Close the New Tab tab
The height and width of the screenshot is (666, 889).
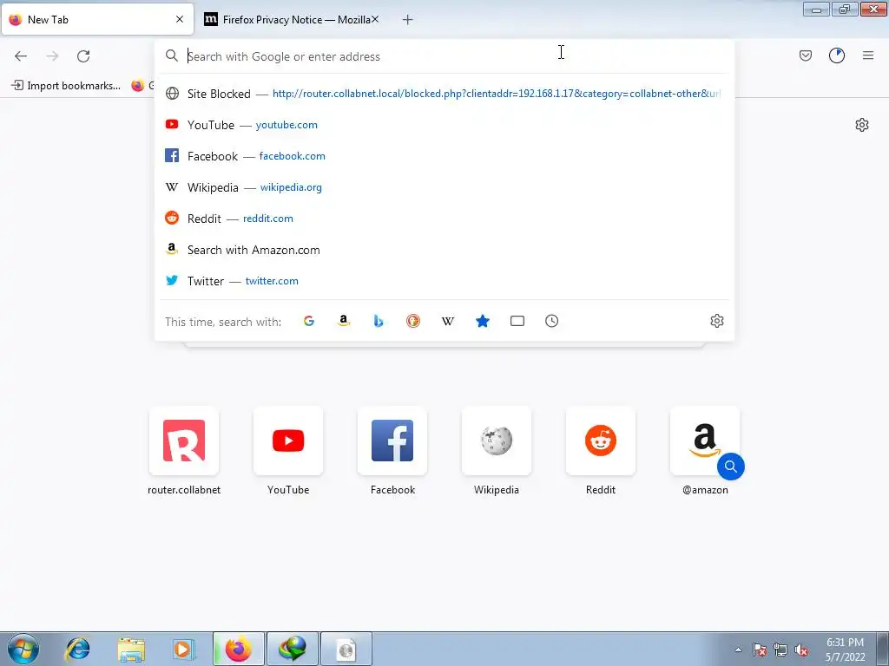tap(180, 19)
